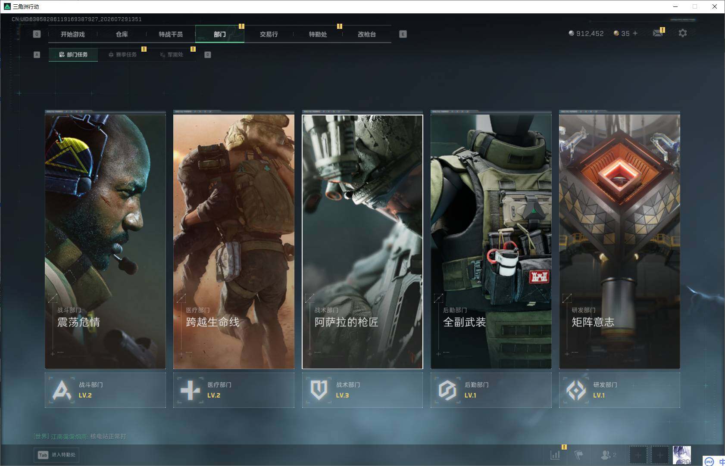Screen dimensions: 725x466
Task: Switch to the 改枪台 tab
Action: [x=367, y=34]
